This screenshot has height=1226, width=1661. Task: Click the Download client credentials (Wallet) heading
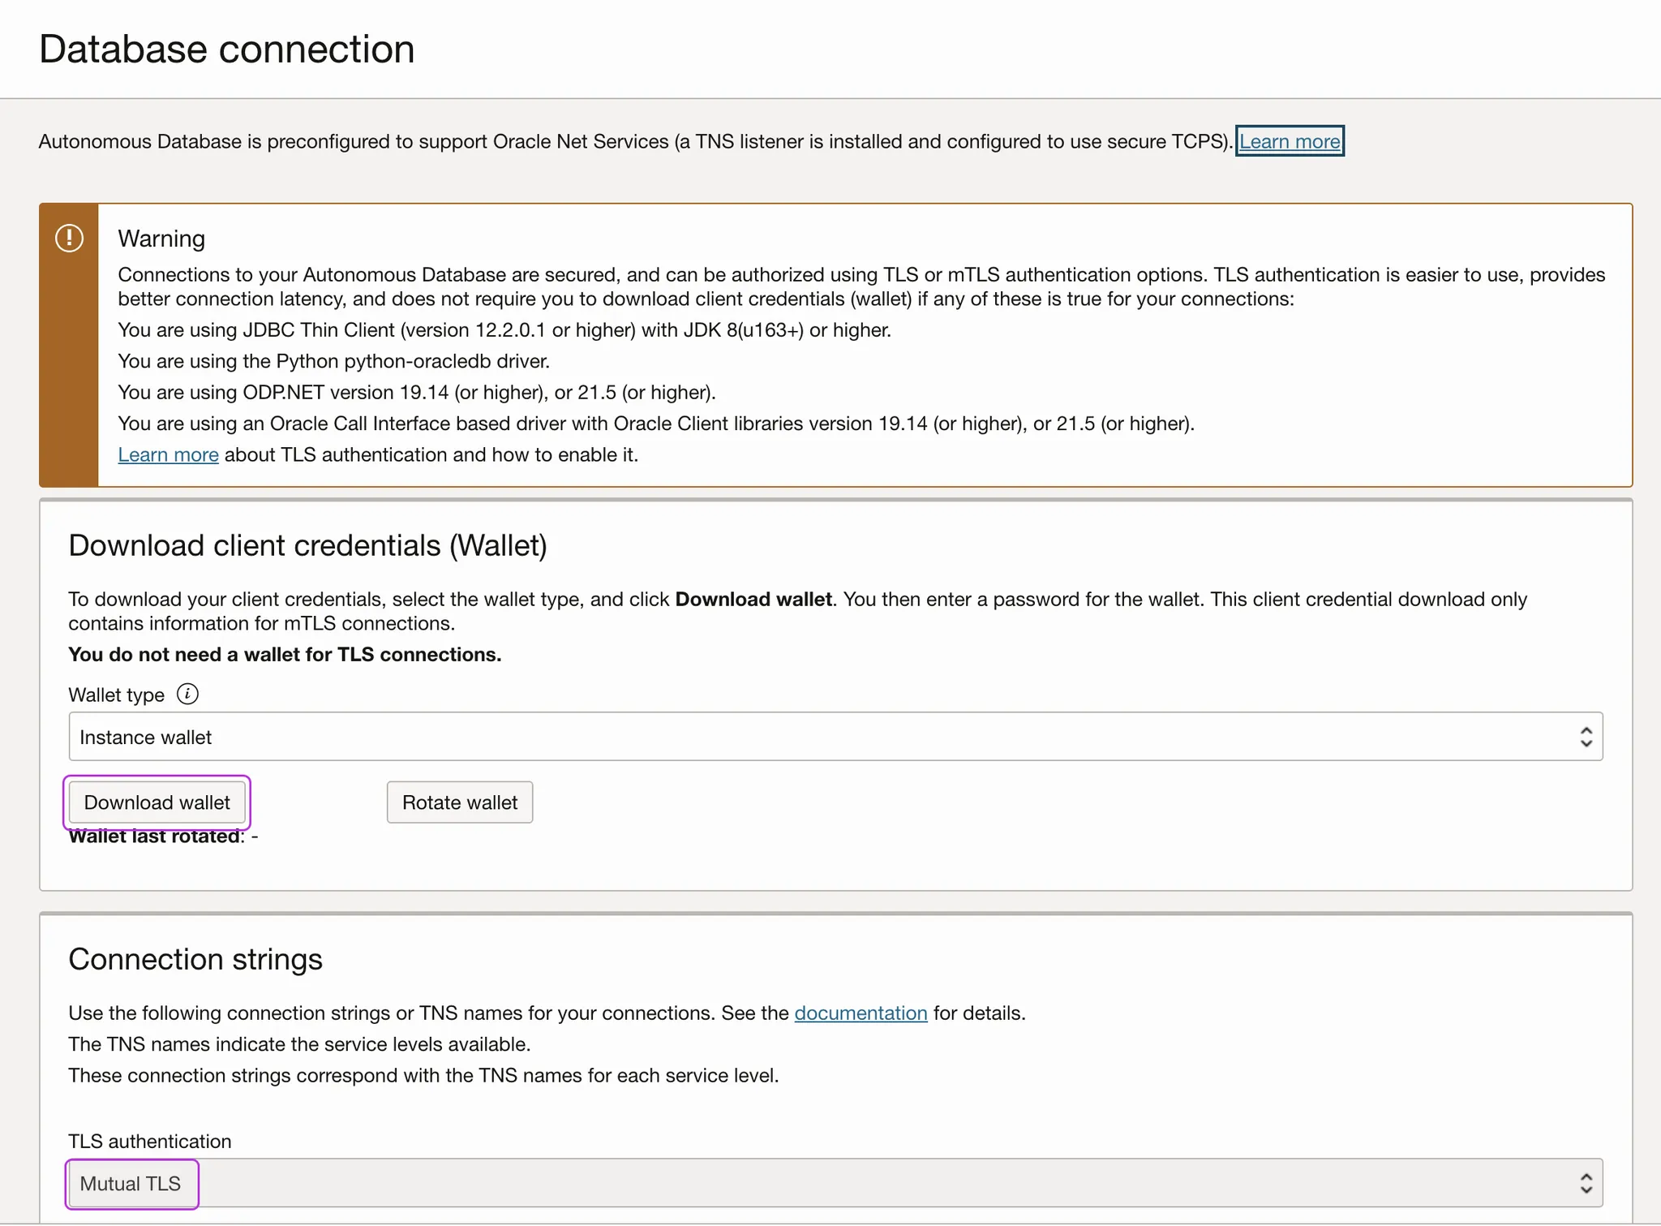307,546
